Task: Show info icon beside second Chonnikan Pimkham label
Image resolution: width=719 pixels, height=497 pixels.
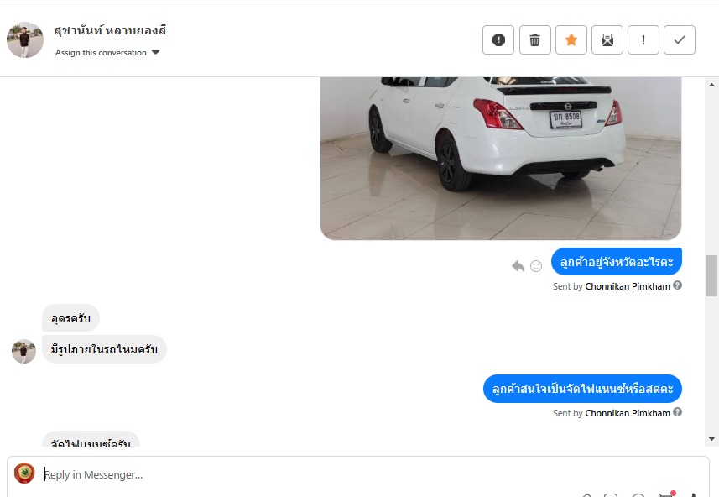Action: click(x=677, y=412)
